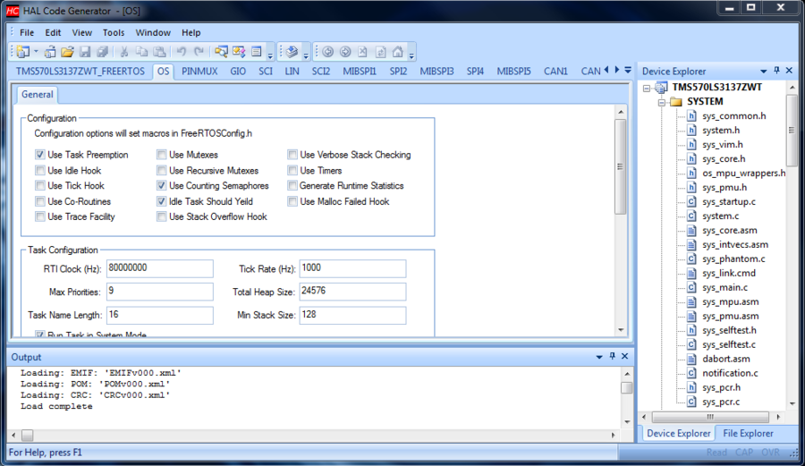The height and width of the screenshot is (466, 805).
Task: Switch to the PINMUX tab
Action: tap(199, 71)
